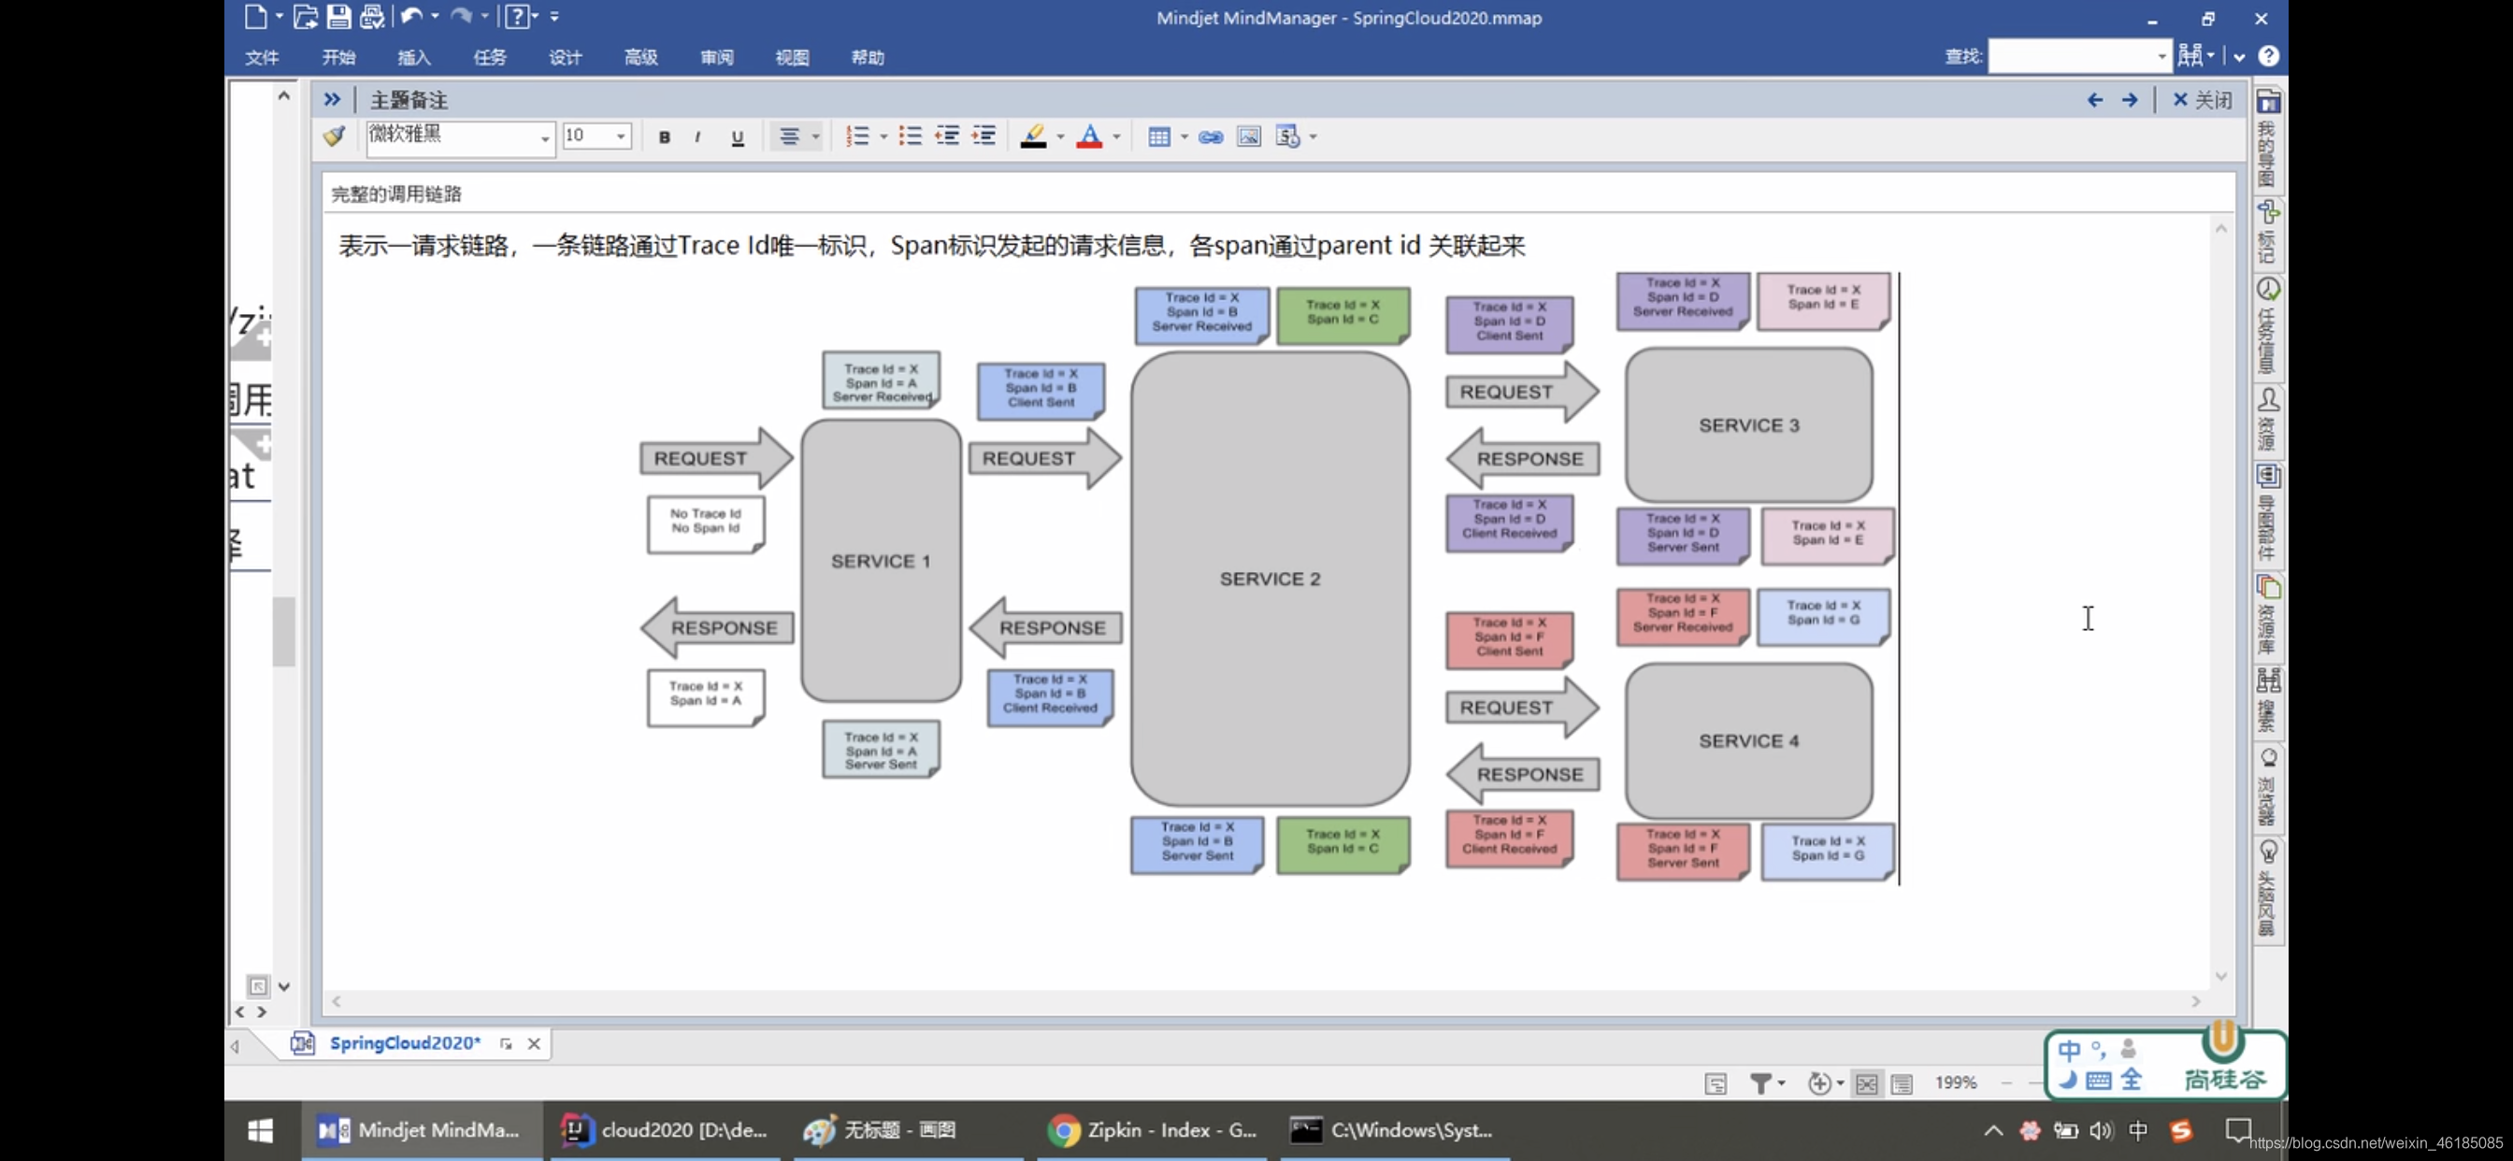Click the SpringCloud2020 tab label
The width and height of the screenshot is (2513, 1161).
(x=406, y=1042)
